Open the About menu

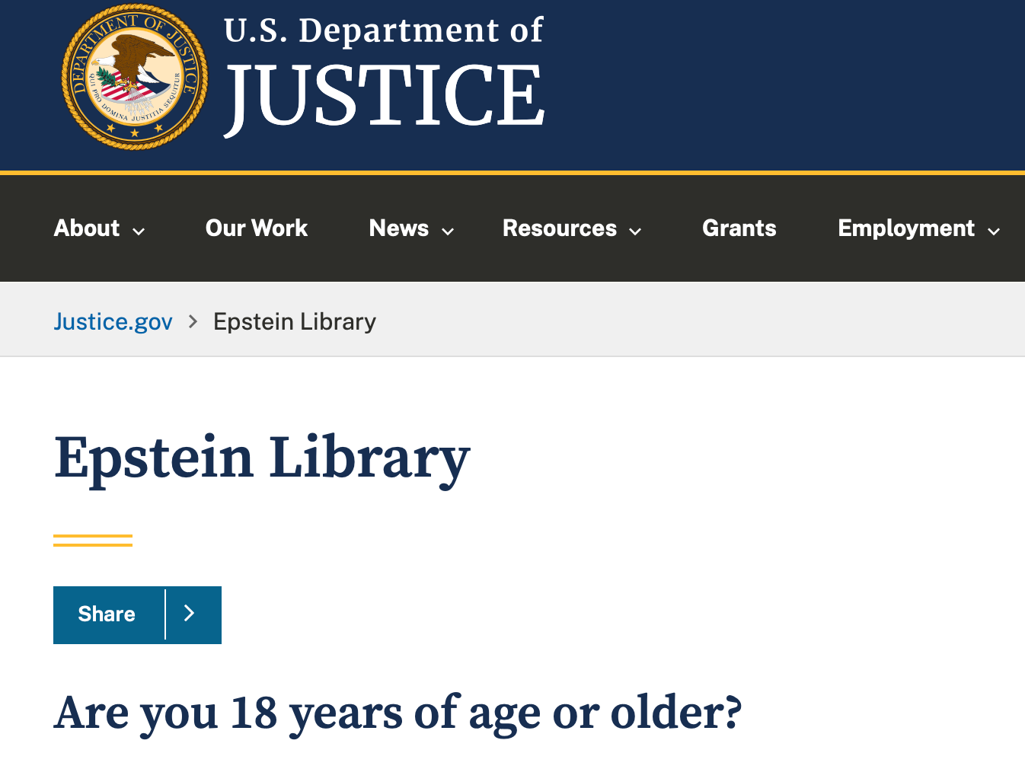tap(87, 228)
